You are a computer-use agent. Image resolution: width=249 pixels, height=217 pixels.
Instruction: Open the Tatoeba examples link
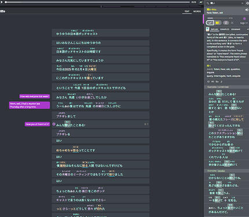point(221,171)
